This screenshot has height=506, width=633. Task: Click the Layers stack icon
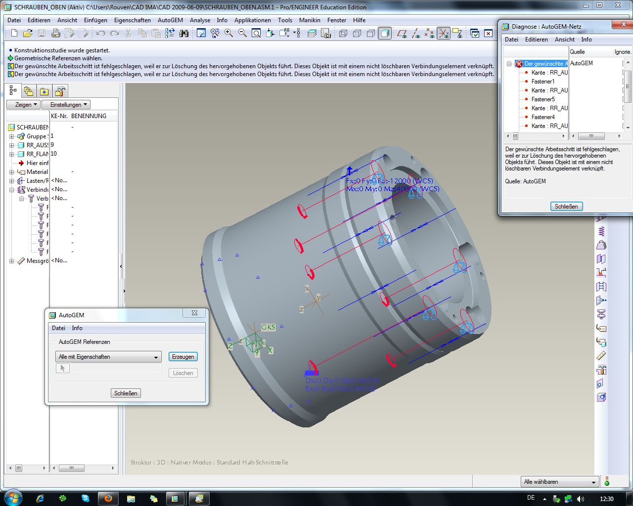click(x=312, y=33)
